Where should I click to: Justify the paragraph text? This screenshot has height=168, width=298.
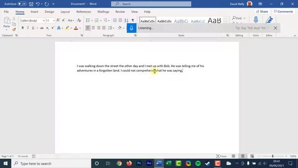[104, 28]
